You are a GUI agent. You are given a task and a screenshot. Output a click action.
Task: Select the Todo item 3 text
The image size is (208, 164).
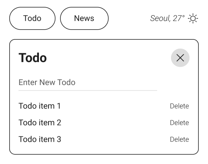point(40,139)
